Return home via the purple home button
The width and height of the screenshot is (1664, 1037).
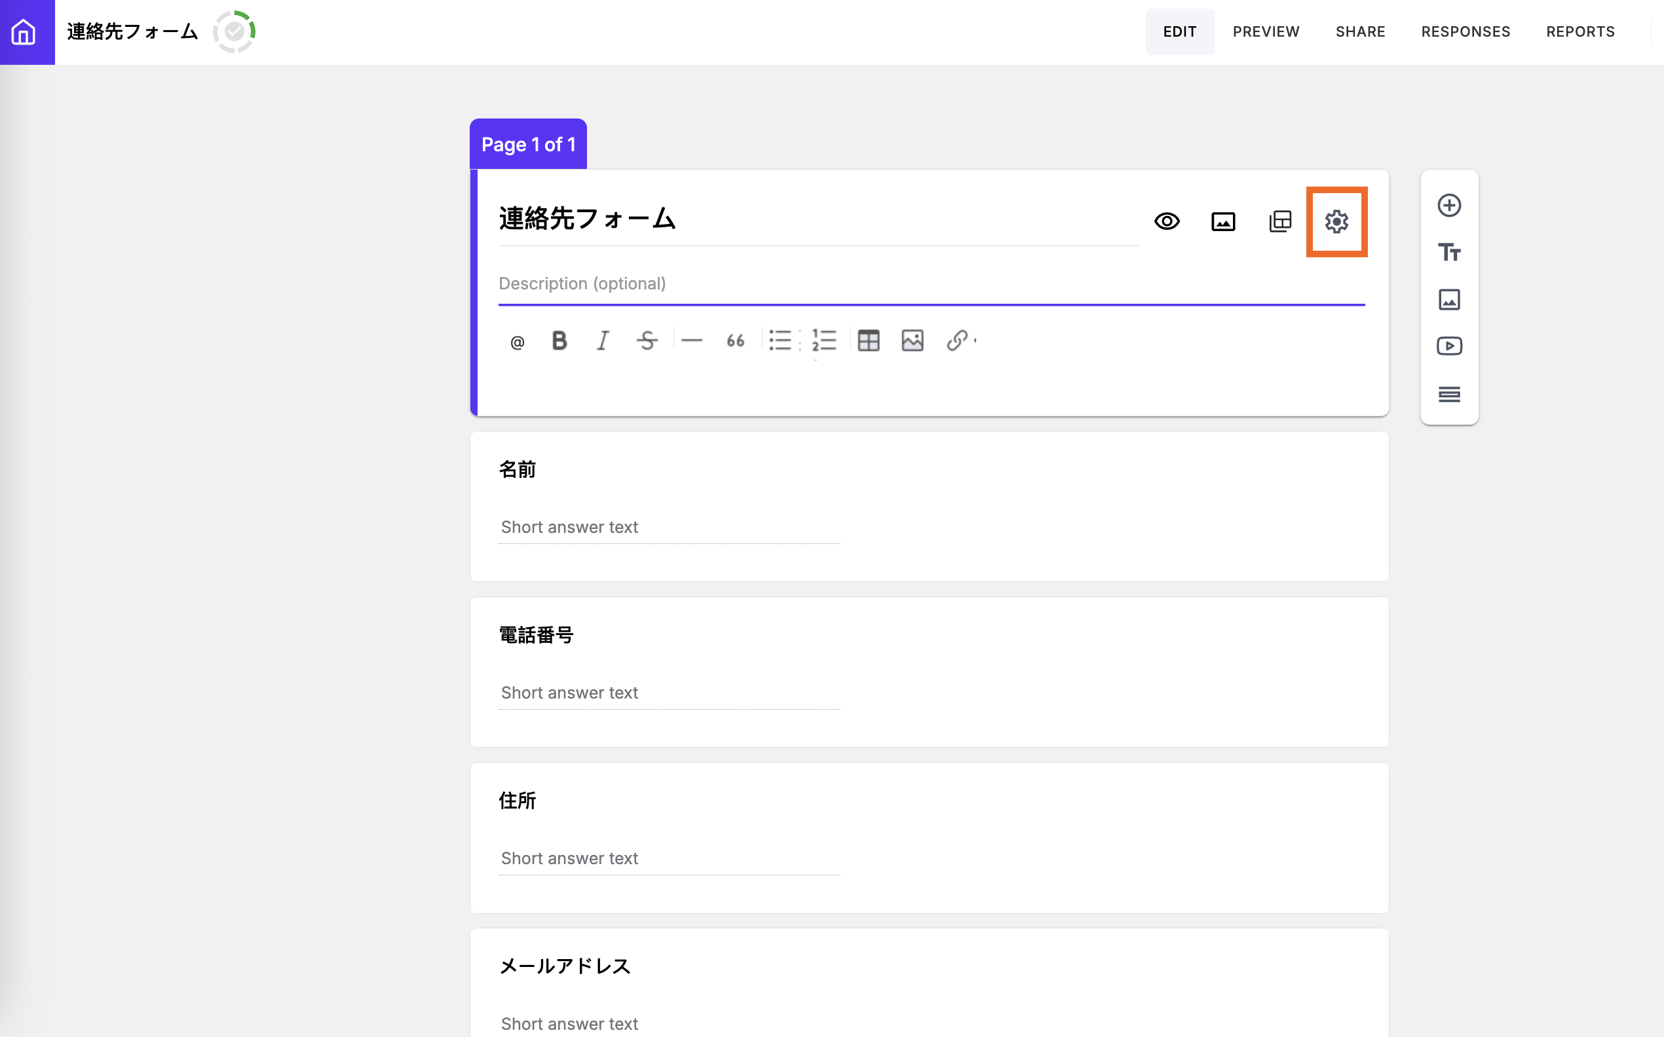click(26, 31)
